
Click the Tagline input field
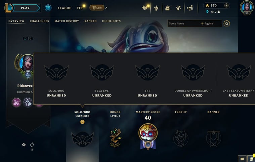coord(211,24)
